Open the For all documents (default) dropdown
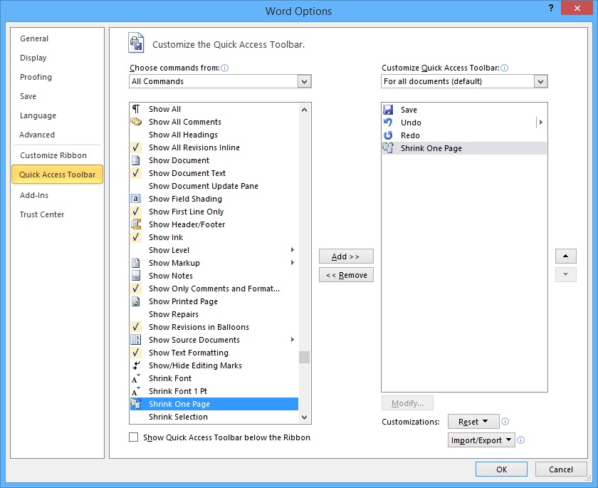The image size is (598, 488). pyautogui.click(x=541, y=81)
